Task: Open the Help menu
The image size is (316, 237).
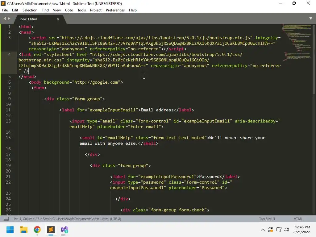Action: click(x=133, y=10)
